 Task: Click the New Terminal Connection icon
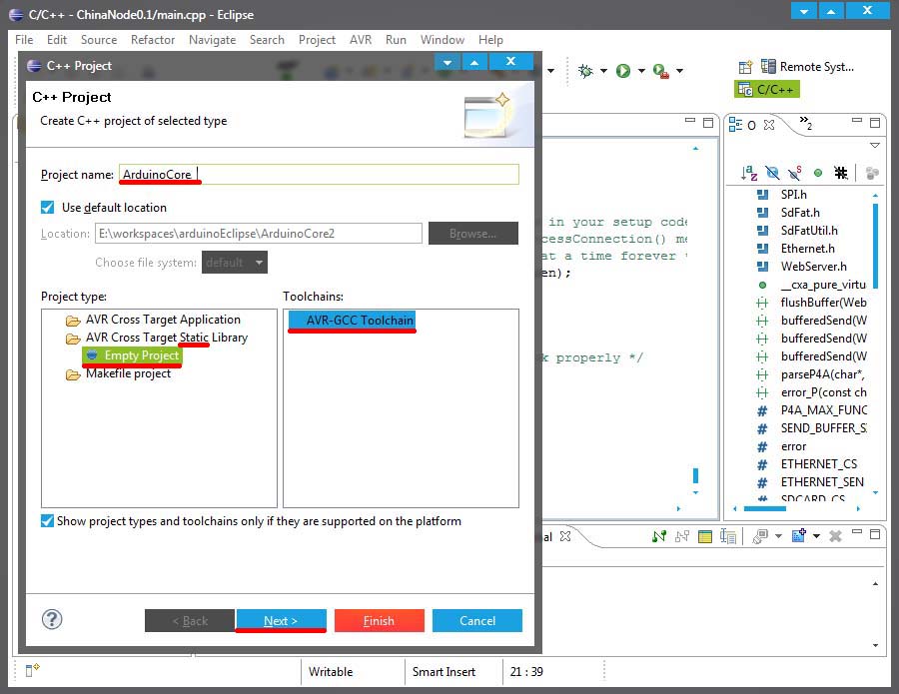pos(799,536)
